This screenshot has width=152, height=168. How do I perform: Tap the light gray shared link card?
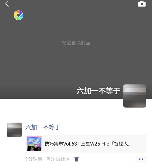[x=86, y=143]
